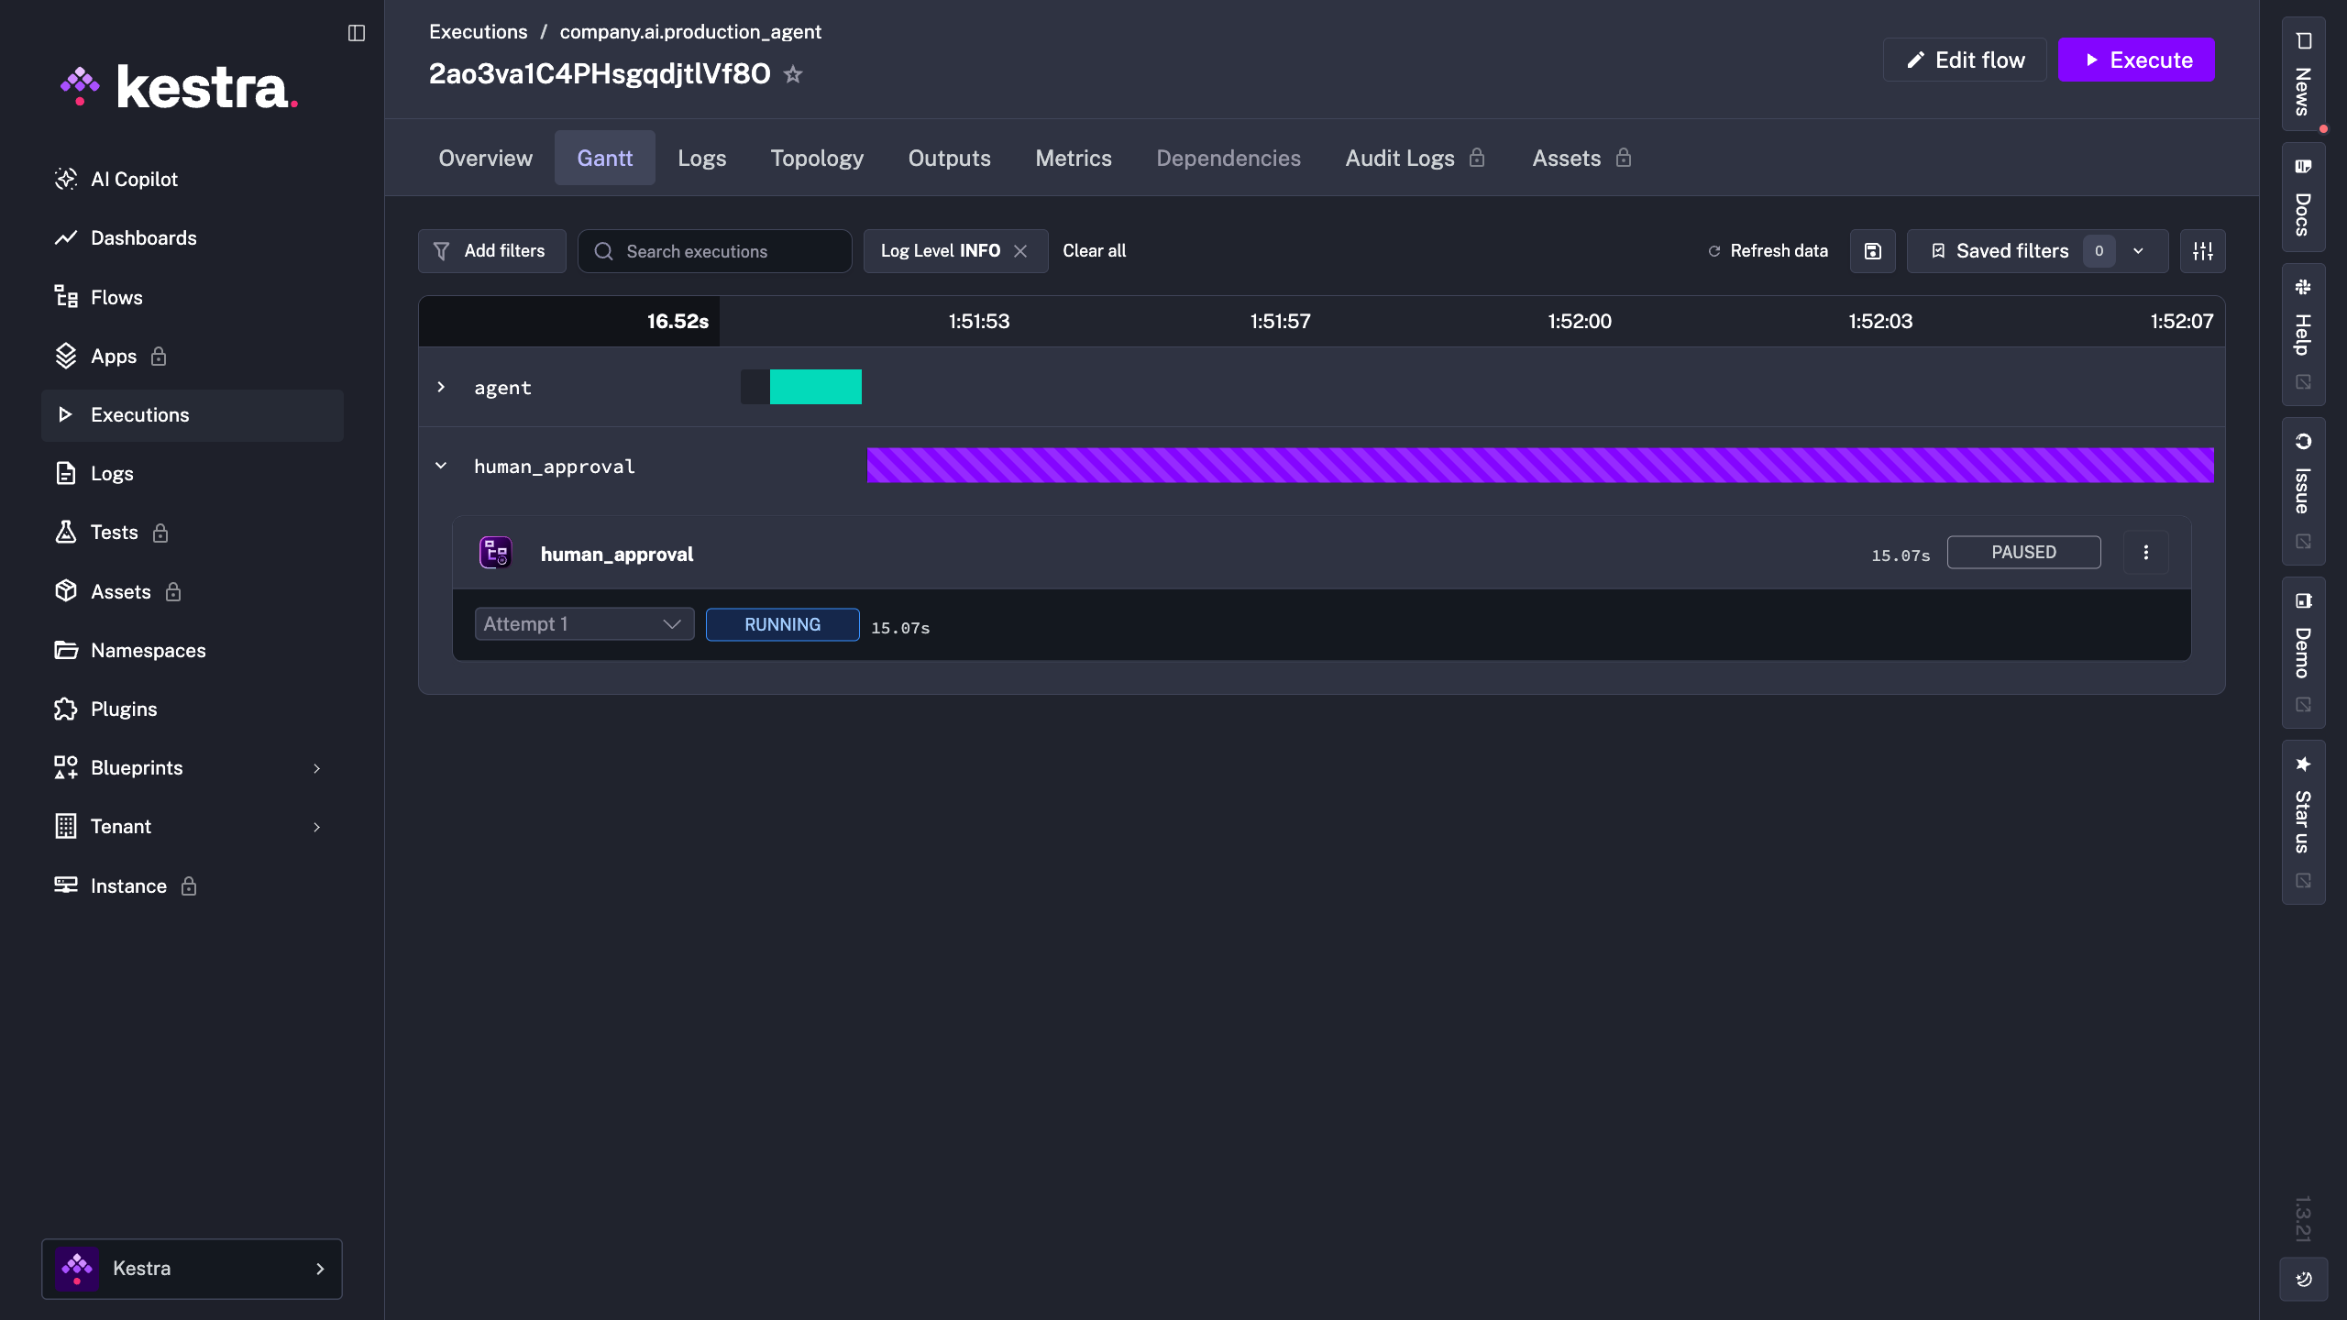The height and width of the screenshot is (1320, 2347).
Task: Go to Namespaces
Action: [x=192, y=650]
